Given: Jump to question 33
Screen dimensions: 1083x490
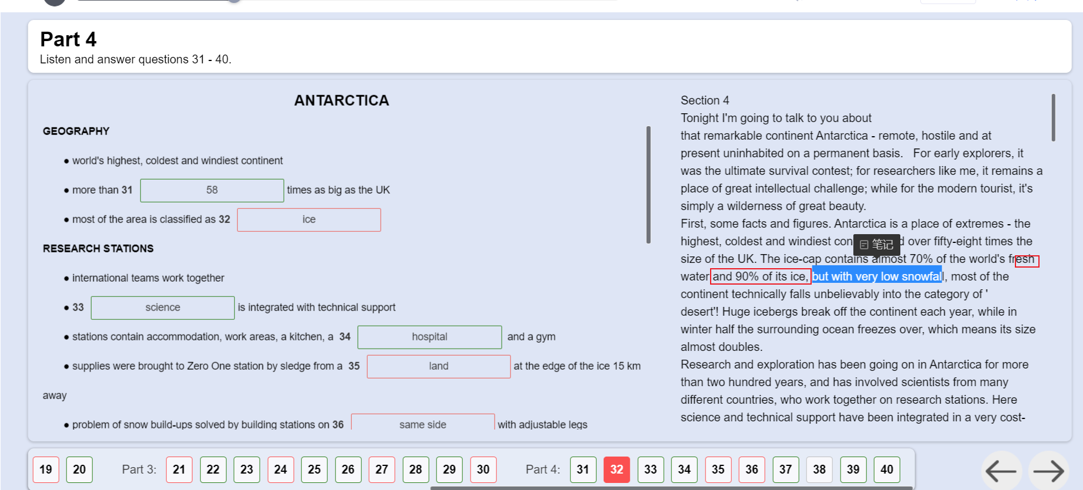Looking at the screenshot, I should click(x=651, y=469).
